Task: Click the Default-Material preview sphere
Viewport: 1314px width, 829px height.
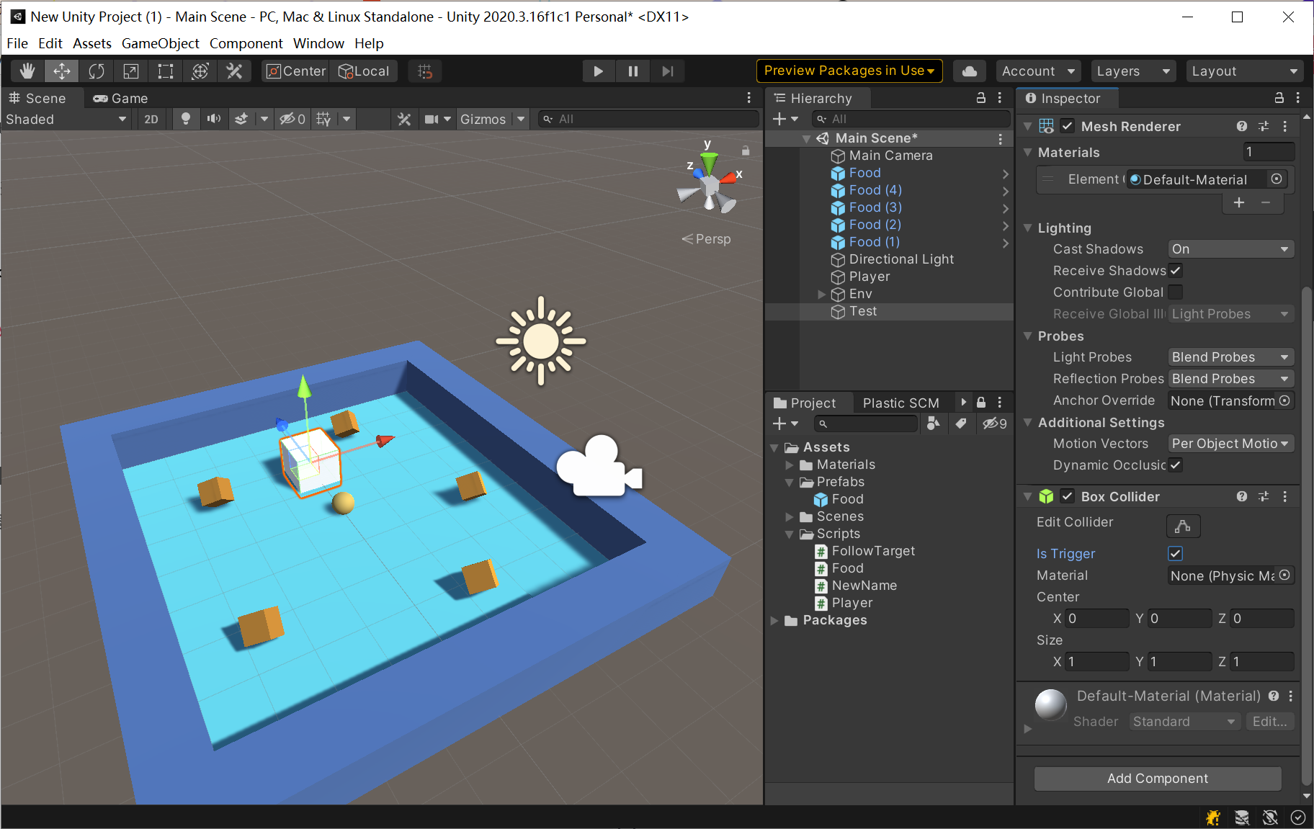Action: pyautogui.click(x=1050, y=704)
